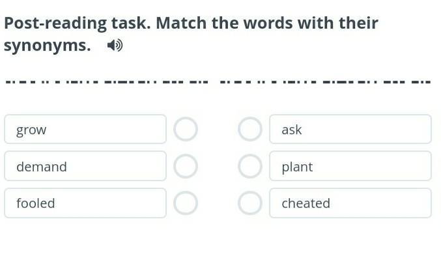The image size is (441, 258).
Task: Click the Post-reading task heading text
Action: [78, 23]
